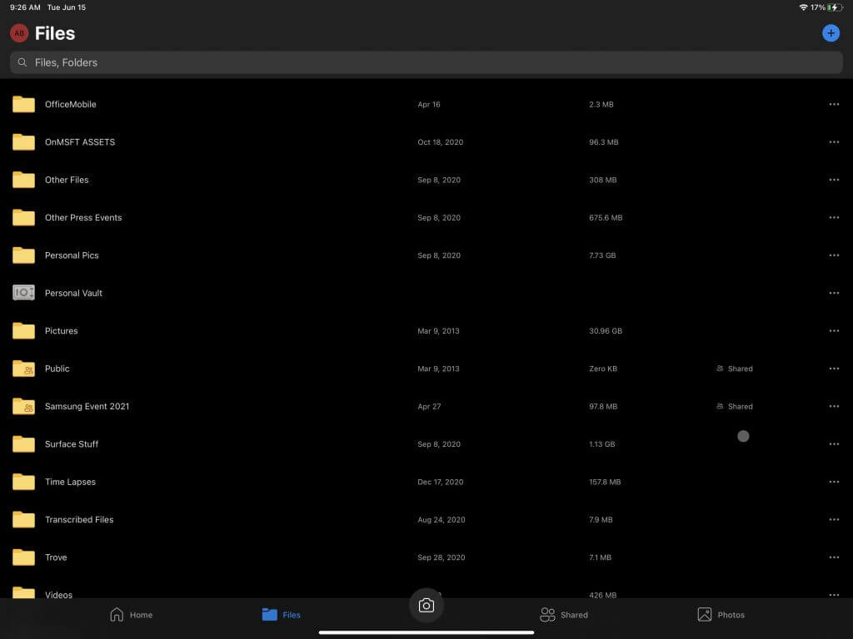
Task: Open the AB account avatar
Action: [19, 33]
